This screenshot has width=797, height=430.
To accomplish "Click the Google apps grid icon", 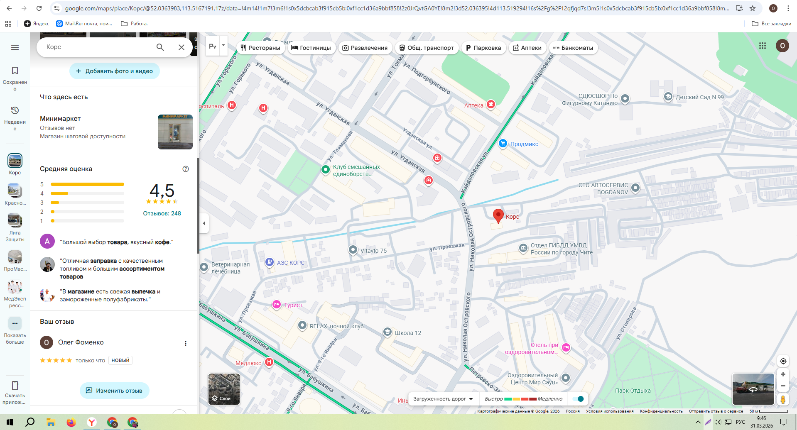I will (x=763, y=46).
